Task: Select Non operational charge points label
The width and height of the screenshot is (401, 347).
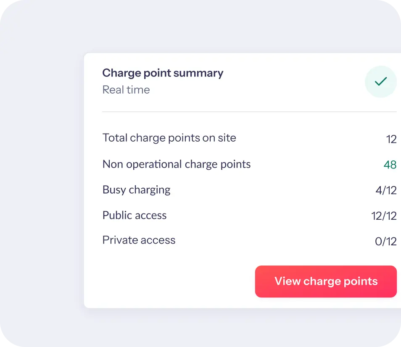Action: click(177, 164)
